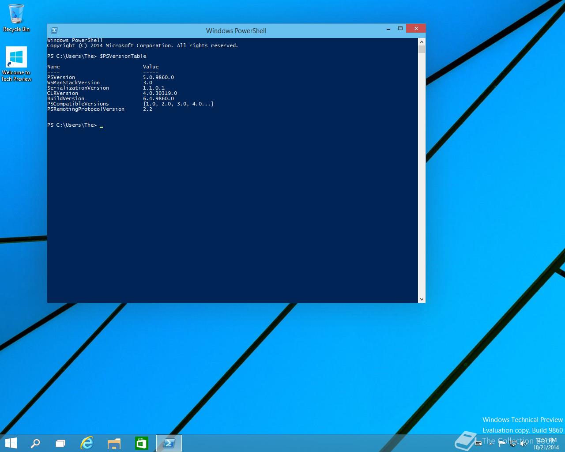This screenshot has width=565, height=452.
Task: Open File Explorer from the taskbar
Action: pyautogui.click(x=114, y=443)
